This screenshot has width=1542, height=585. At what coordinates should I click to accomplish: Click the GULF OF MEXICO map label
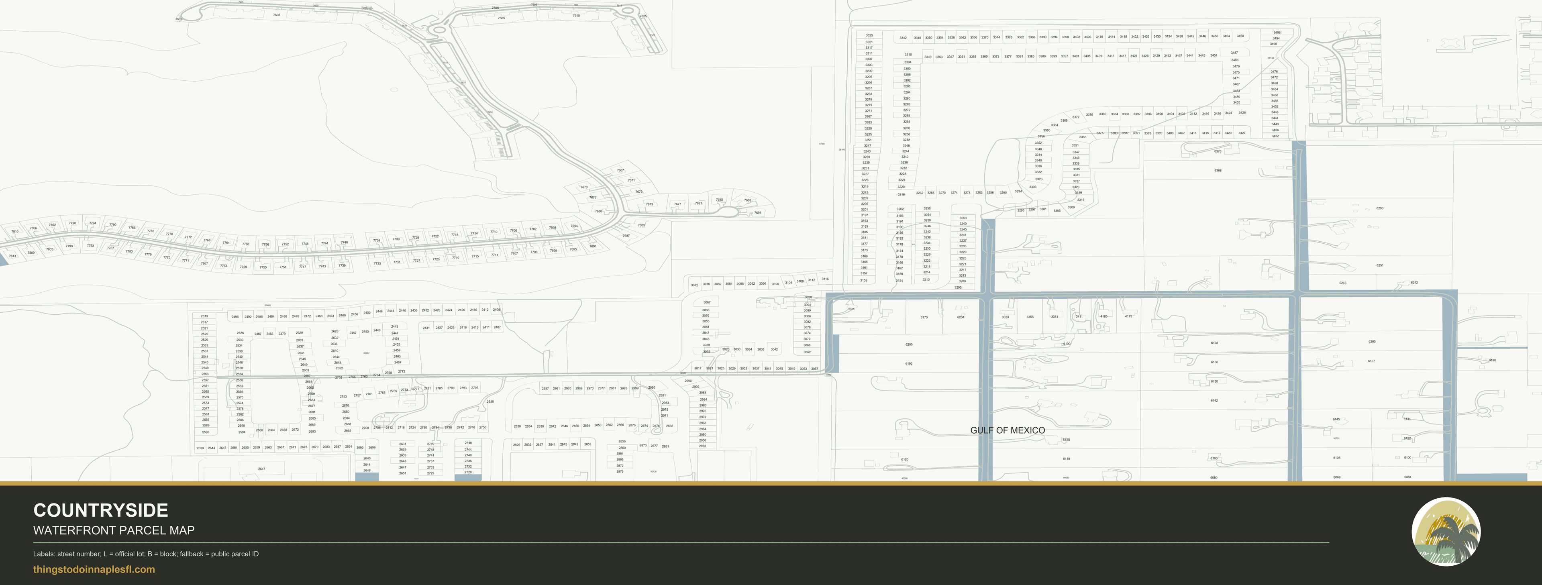(1008, 430)
